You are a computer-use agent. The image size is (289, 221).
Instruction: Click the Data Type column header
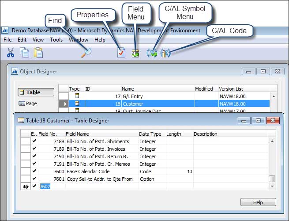150,134
